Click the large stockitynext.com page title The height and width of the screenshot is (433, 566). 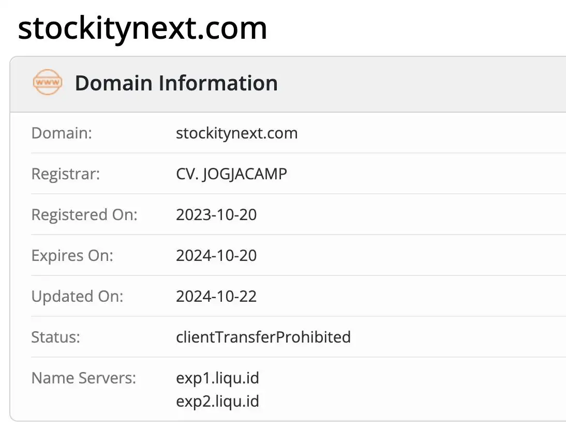[x=142, y=28]
